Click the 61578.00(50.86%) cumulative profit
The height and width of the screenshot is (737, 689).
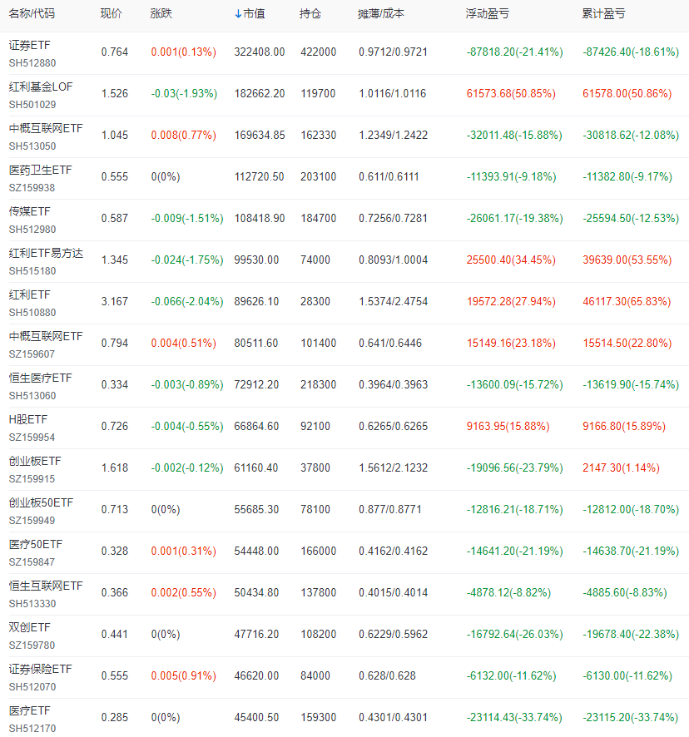click(627, 93)
